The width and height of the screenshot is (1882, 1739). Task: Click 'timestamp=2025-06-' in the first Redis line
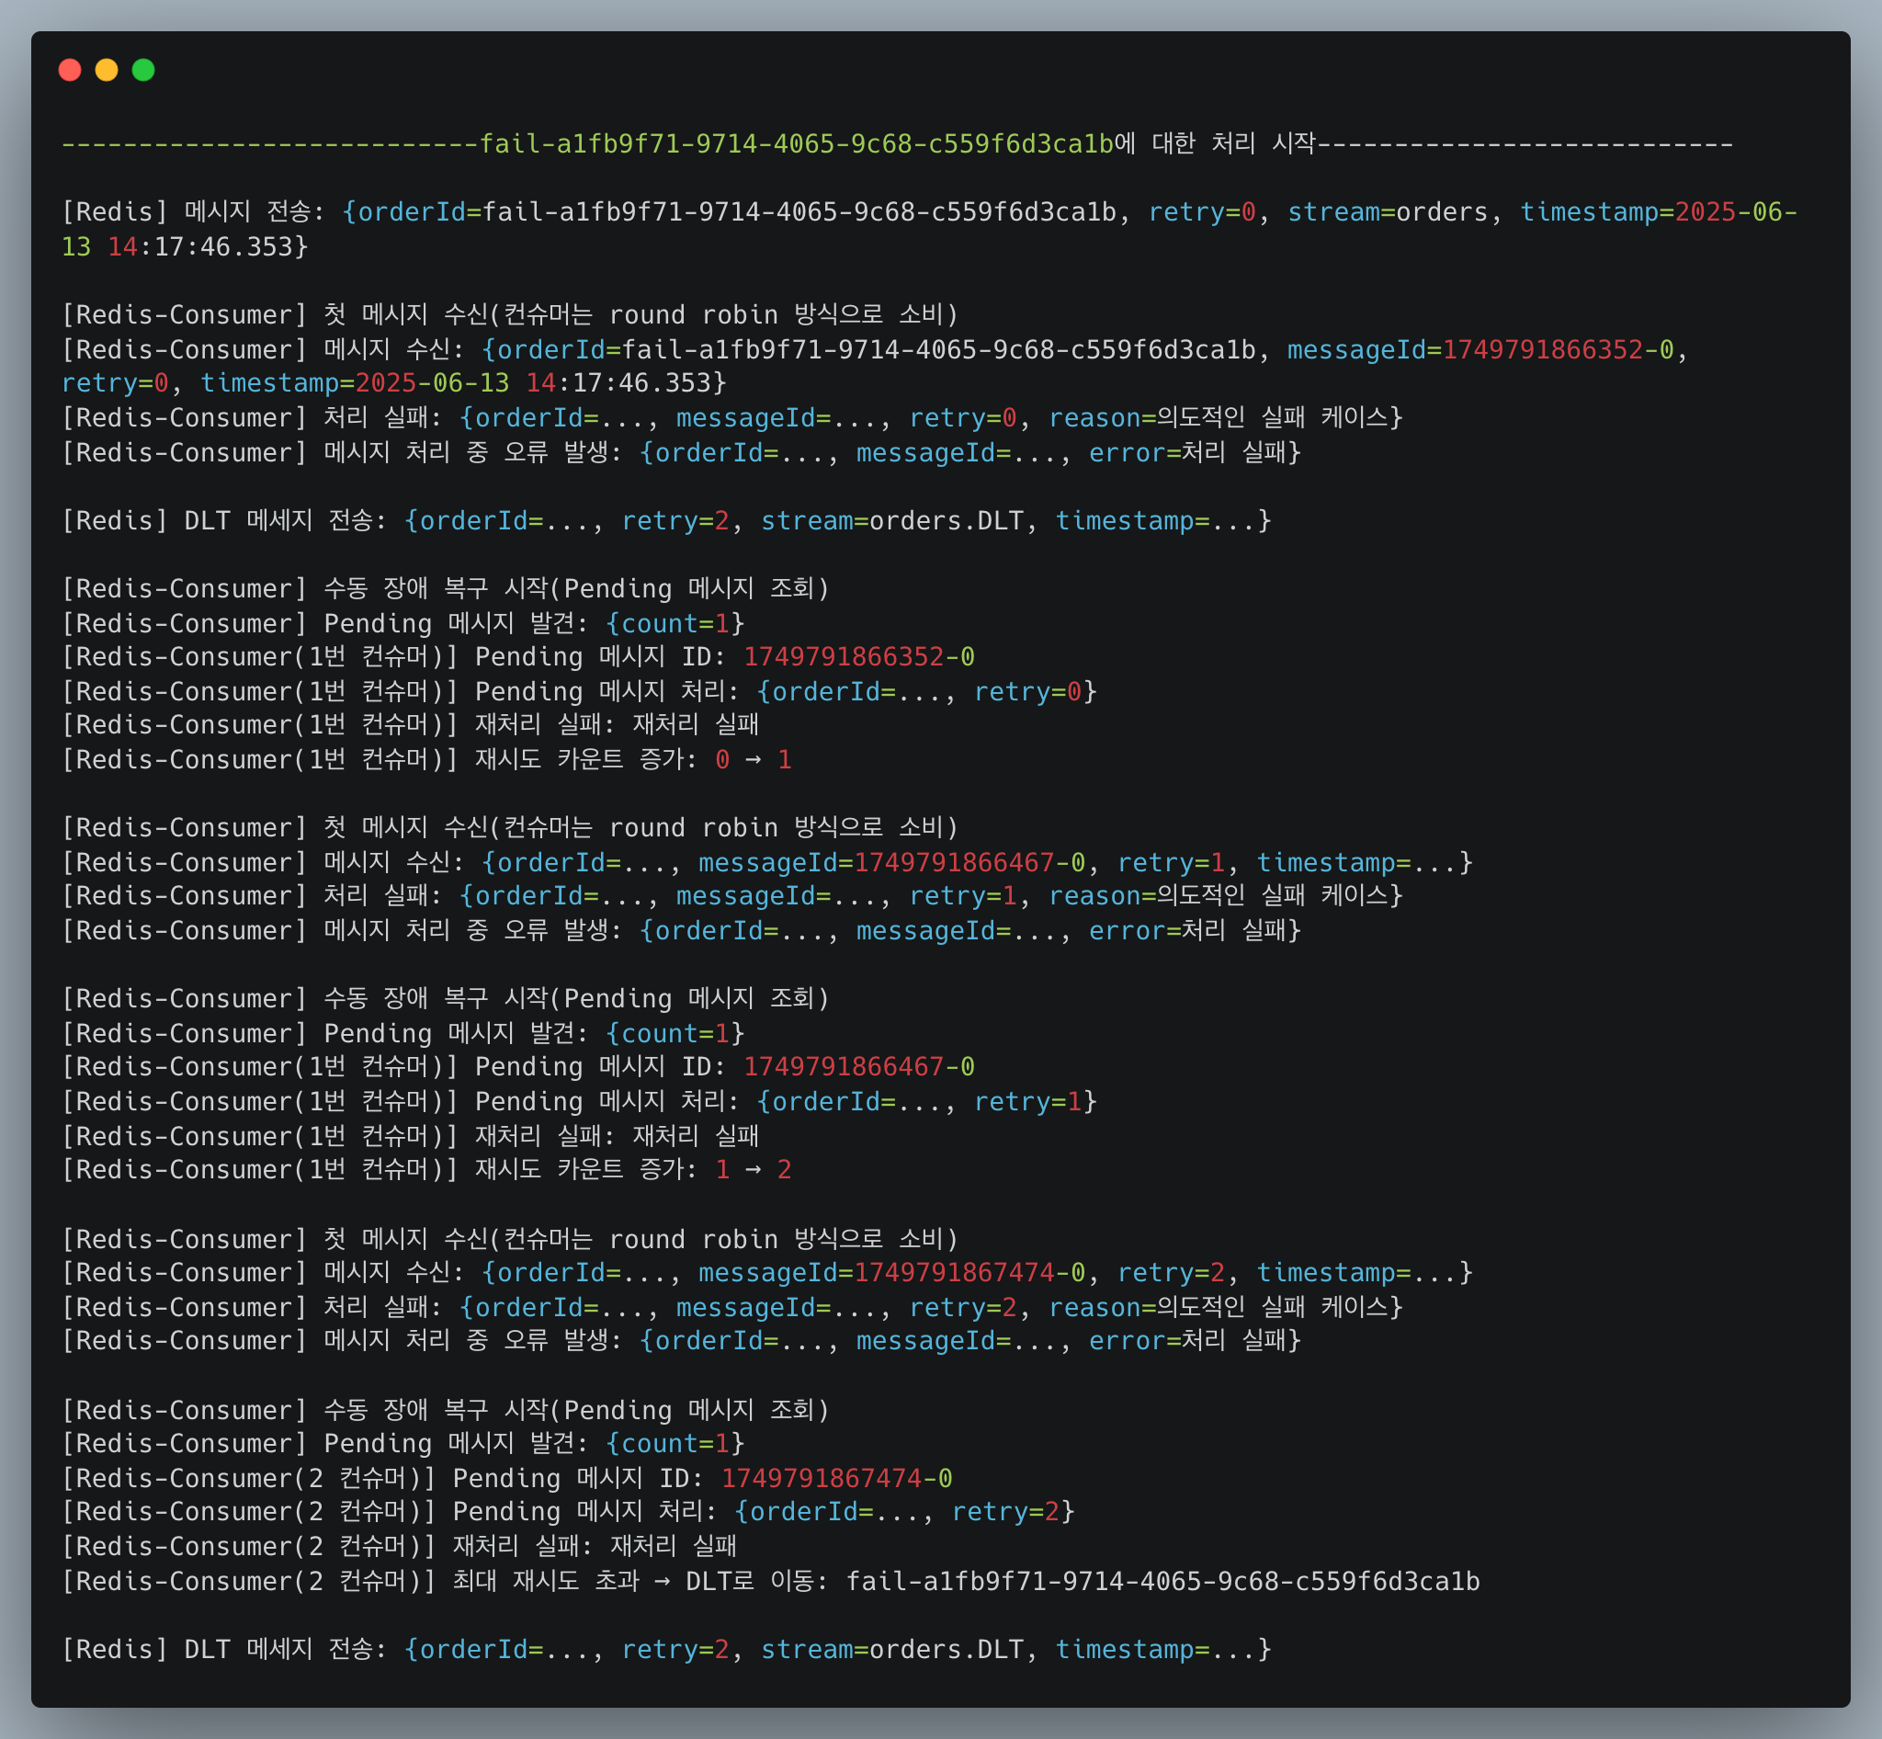point(1658,212)
